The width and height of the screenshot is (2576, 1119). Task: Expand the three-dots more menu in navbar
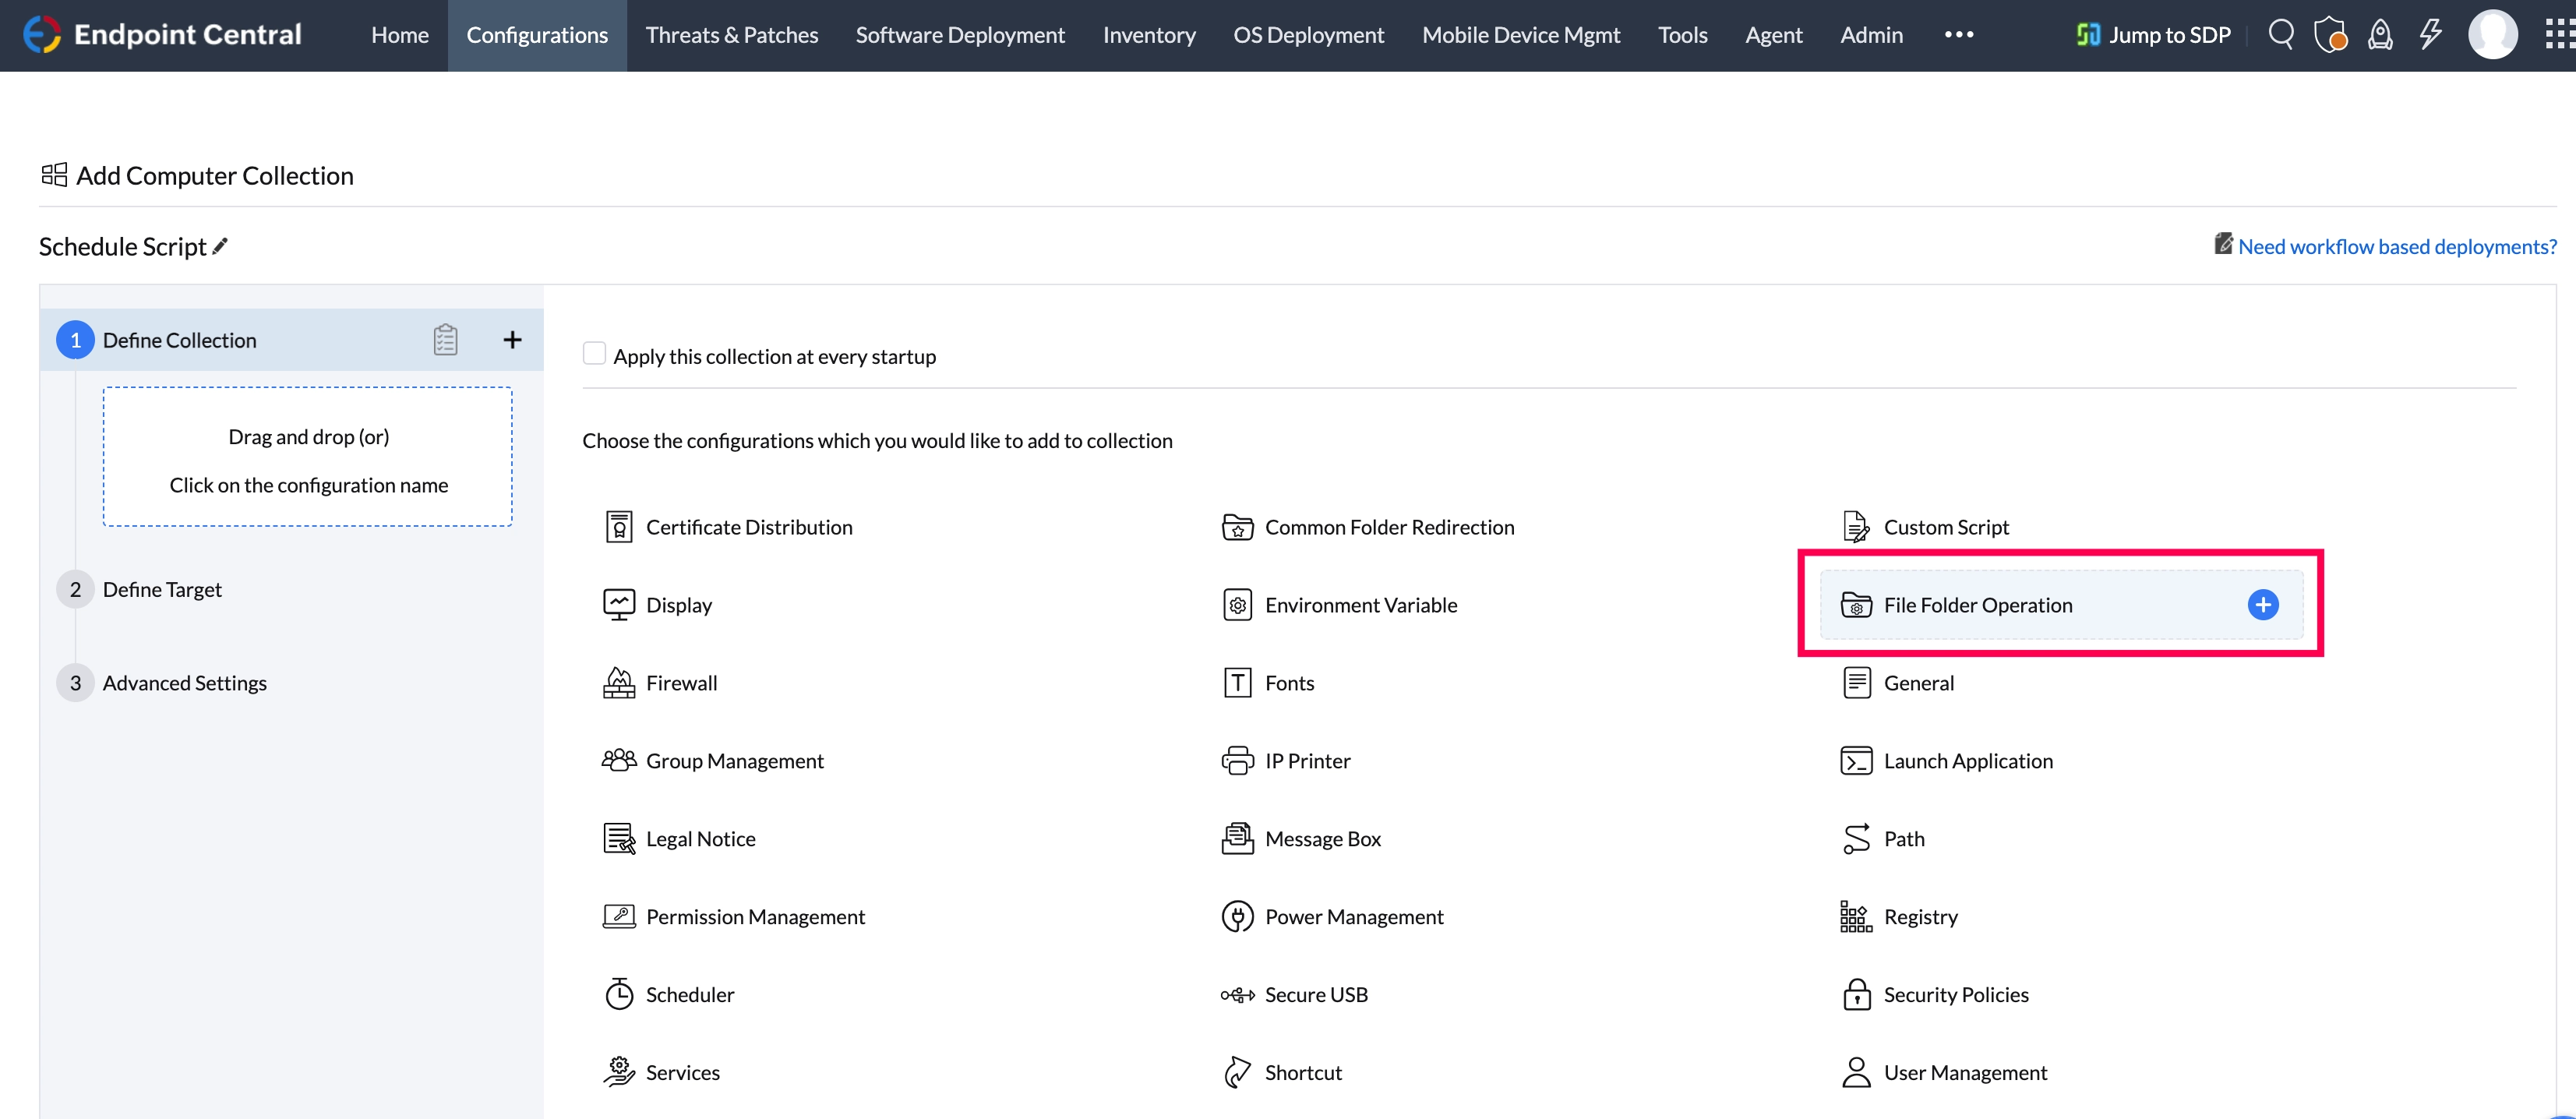tap(1959, 35)
